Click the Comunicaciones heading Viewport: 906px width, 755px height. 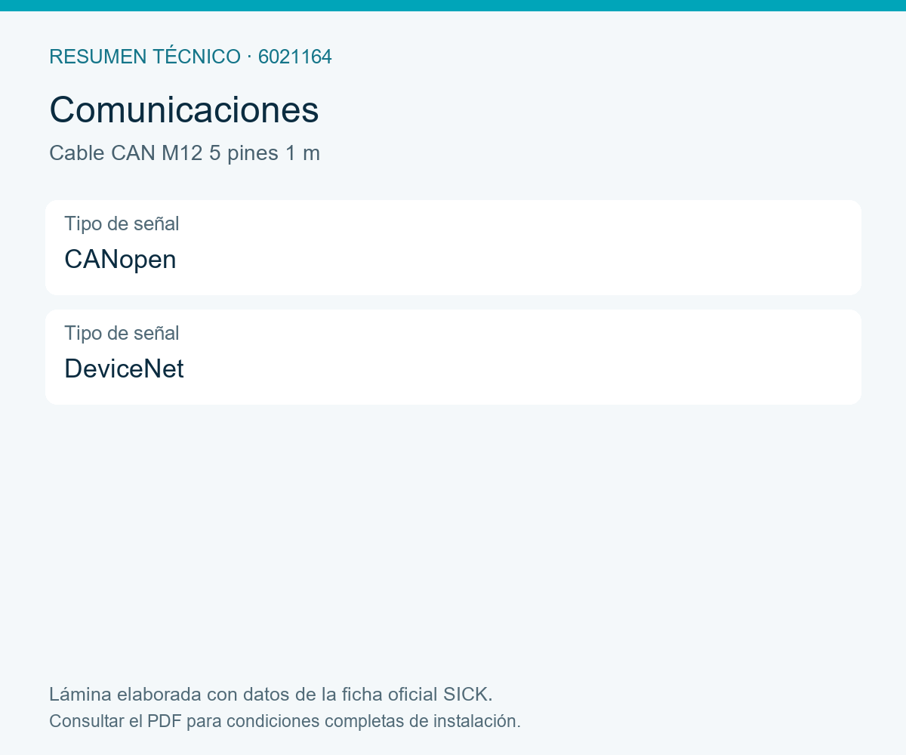click(x=184, y=109)
